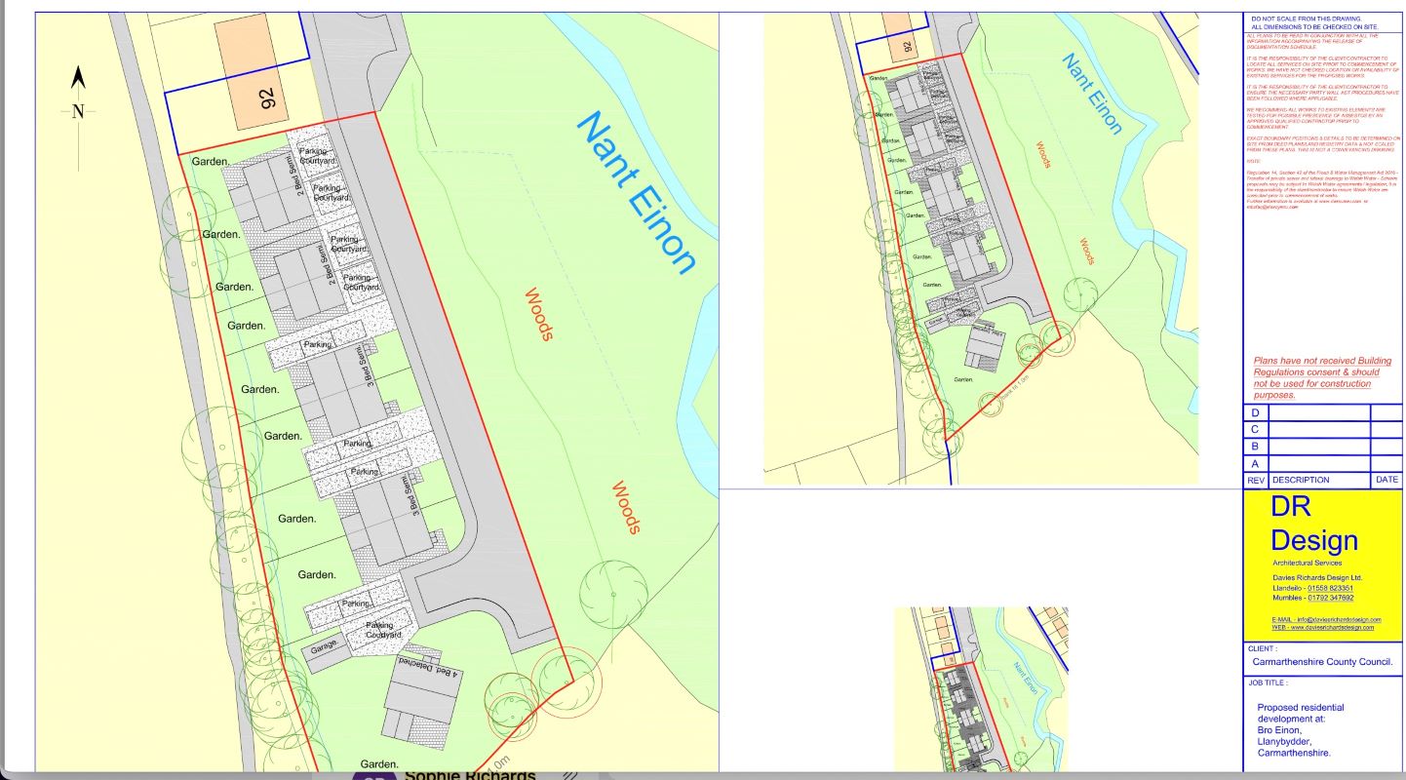Click the Sophie Richards name at bottom

[x=470, y=773]
